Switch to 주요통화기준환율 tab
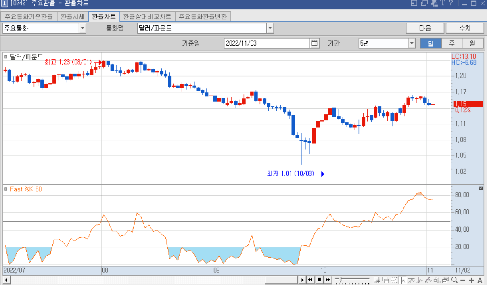Viewport: 487px width, 285px height. click(29, 17)
